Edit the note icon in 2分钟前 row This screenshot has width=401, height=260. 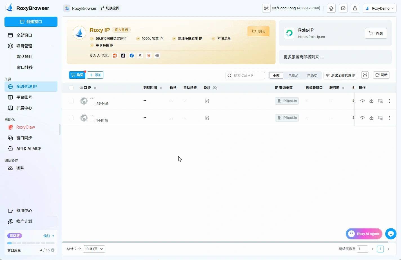click(x=207, y=101)
